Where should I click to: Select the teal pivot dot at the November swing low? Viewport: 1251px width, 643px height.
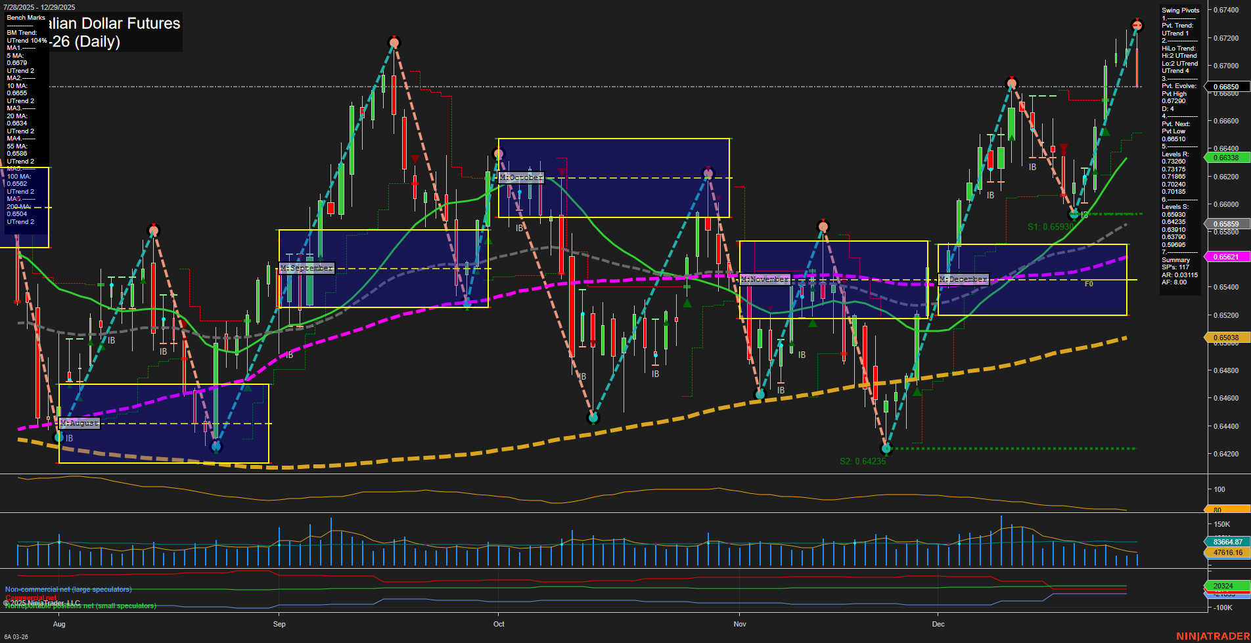click(760, 395)
